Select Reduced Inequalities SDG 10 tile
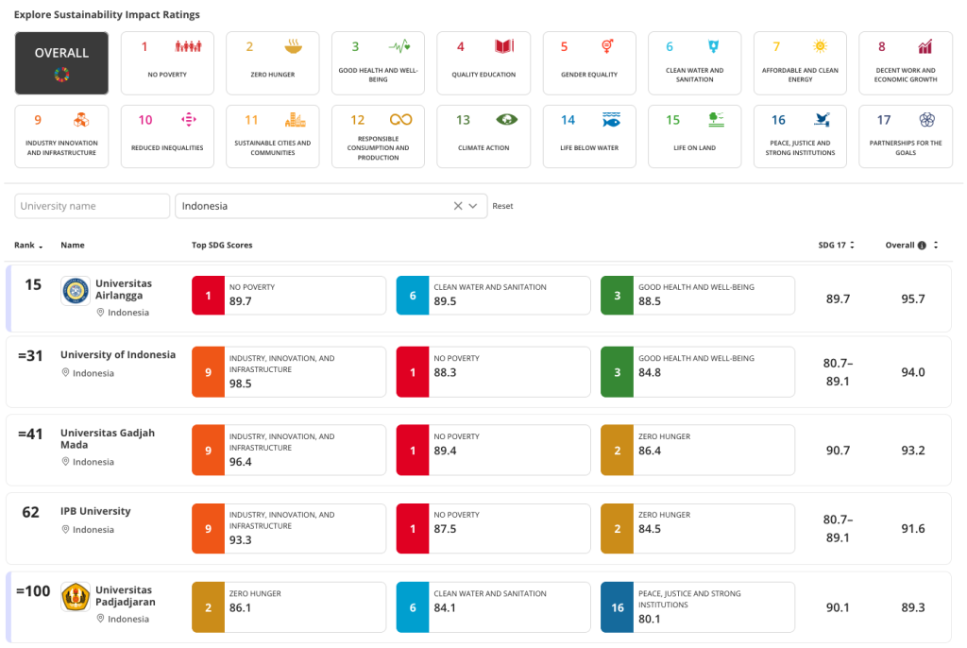The height and width of the screenshot is (648, 967). (167, 136)
